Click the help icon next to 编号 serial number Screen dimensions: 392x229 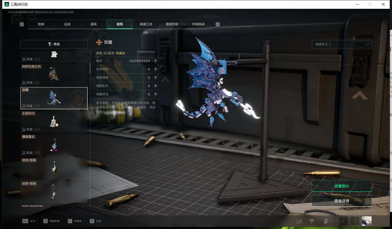coord(155,61)
